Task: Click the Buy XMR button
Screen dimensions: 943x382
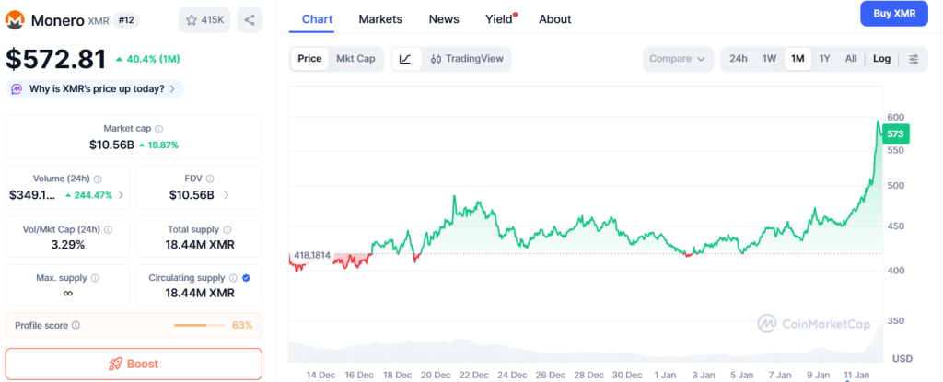Action: [893, 14]
